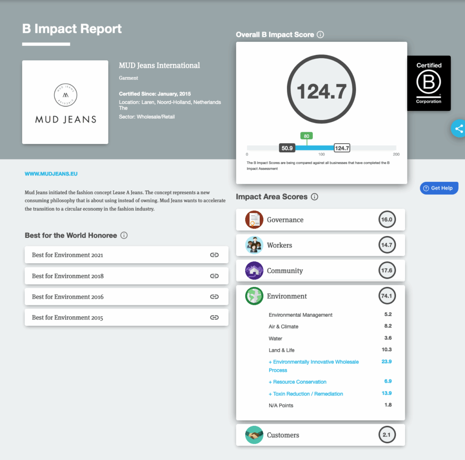Click the Certified Since: January, 2015 text
This screenshot has height=460, width=465.
[x=155, y=94]
